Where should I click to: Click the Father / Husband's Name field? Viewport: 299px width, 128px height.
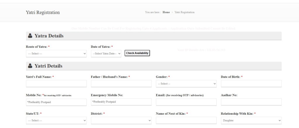click(121, 84)
